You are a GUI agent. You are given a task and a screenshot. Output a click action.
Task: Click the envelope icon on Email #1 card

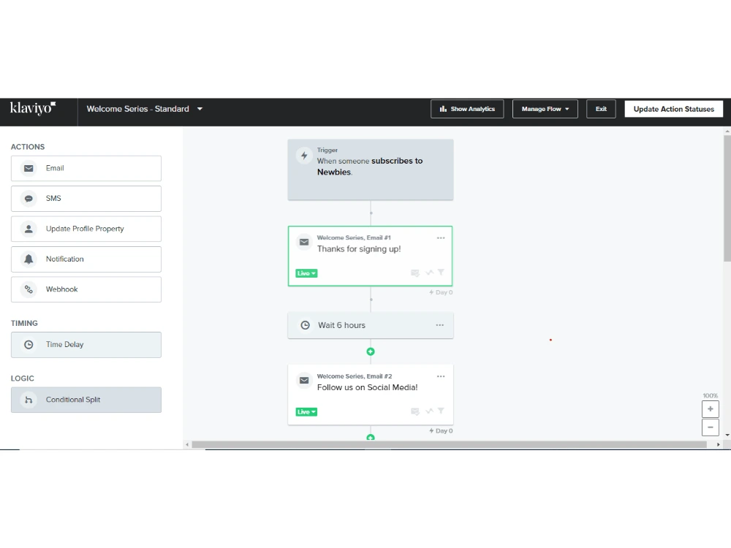pos(304,241)
